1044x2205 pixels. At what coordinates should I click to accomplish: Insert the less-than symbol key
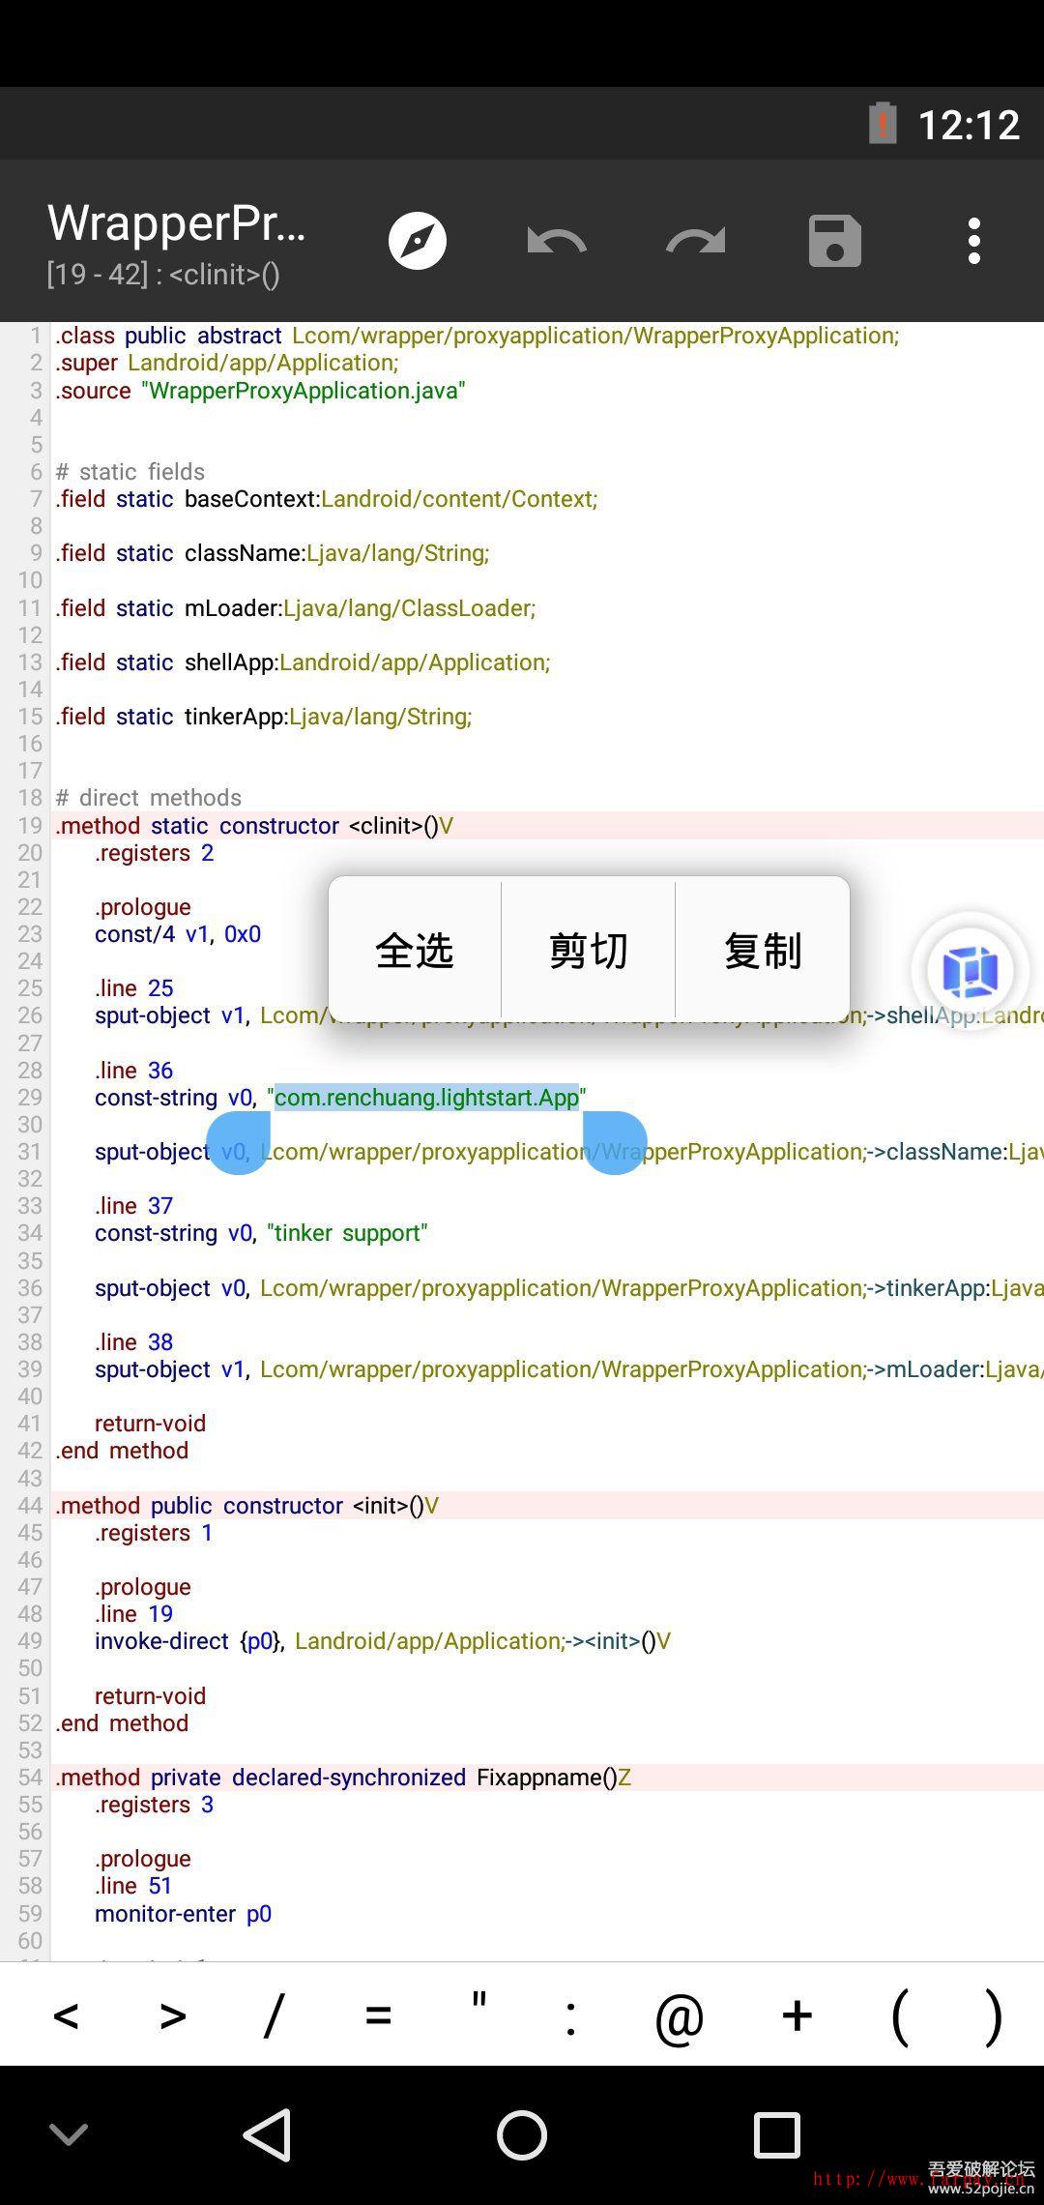coord(66,2016)
